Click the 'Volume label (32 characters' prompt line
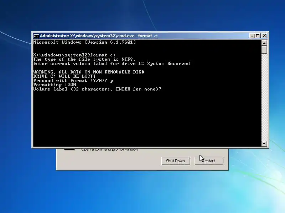Image resolution: width=285 pixels, height=213 pixels. coord(97,89)
